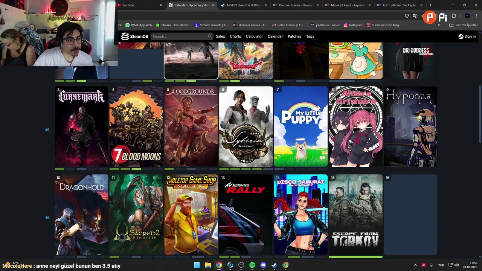482x271 pixels.
Task: Open the Bloodgrounds game card
Action: tap(191, 126)
